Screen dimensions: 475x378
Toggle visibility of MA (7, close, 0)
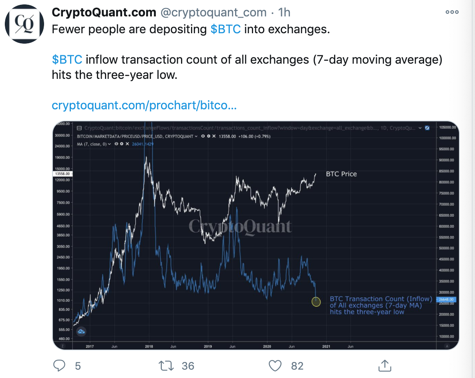pos(116,144)
